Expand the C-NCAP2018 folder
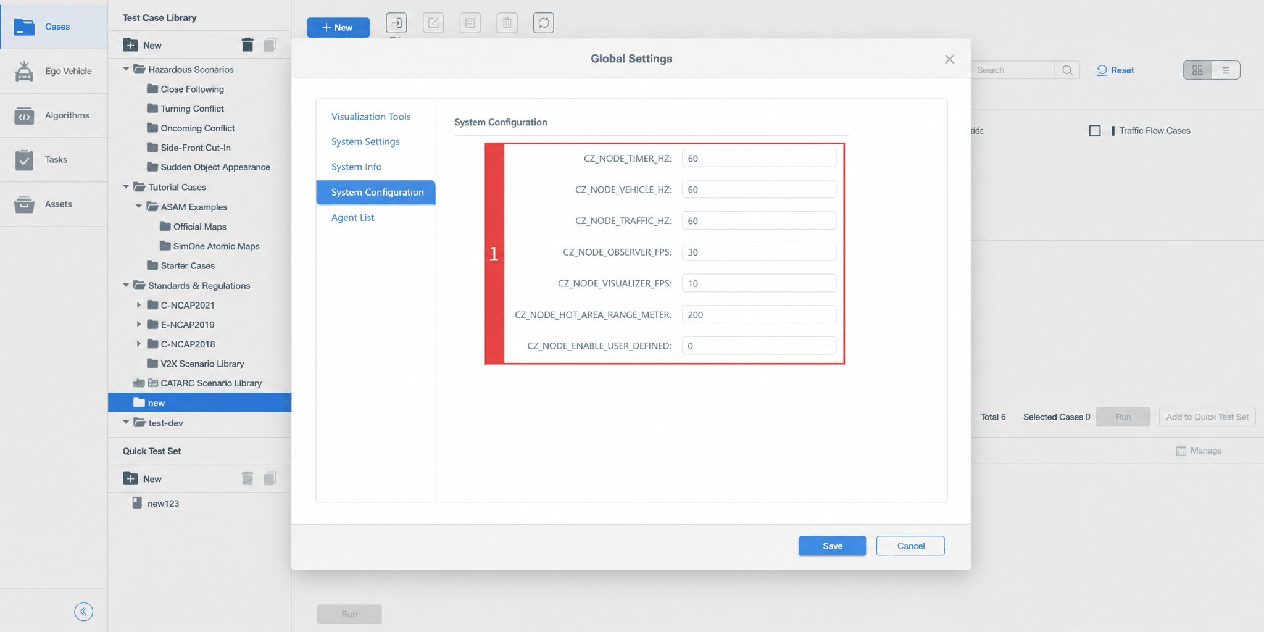The image size is (1264, 632). [139, 344]
